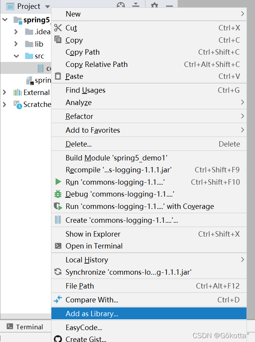Expand the .idea folder in project tree

pos(16,32)
